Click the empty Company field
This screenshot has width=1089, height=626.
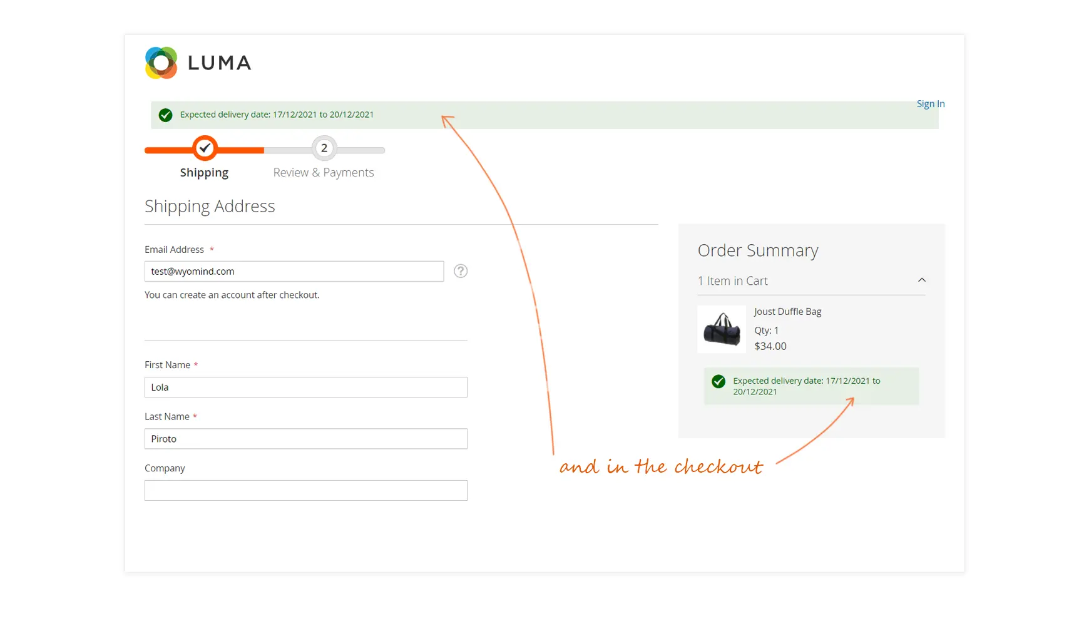305,490
